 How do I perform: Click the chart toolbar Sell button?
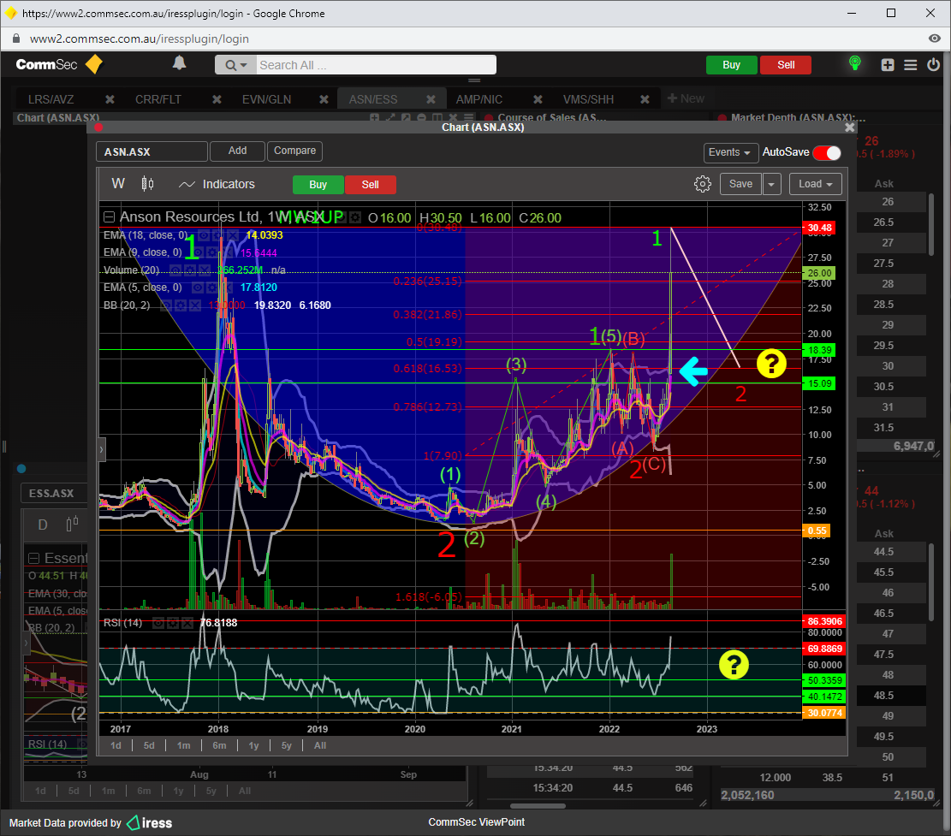(371, 185)
